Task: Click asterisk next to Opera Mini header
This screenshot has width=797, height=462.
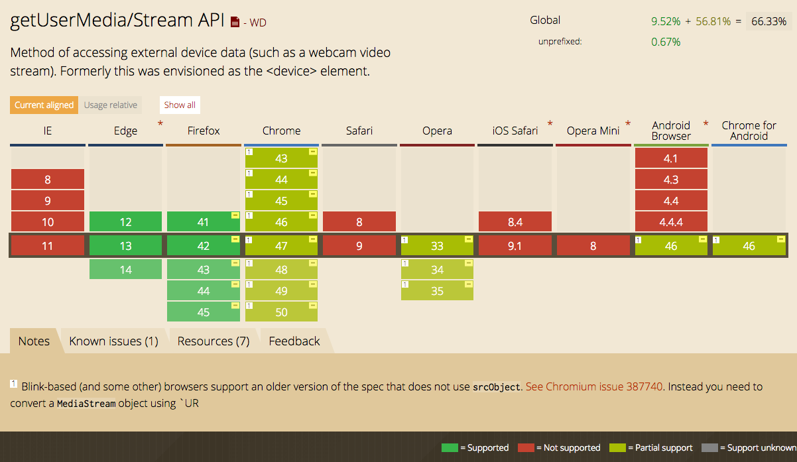Action: [x=627, y=124]
